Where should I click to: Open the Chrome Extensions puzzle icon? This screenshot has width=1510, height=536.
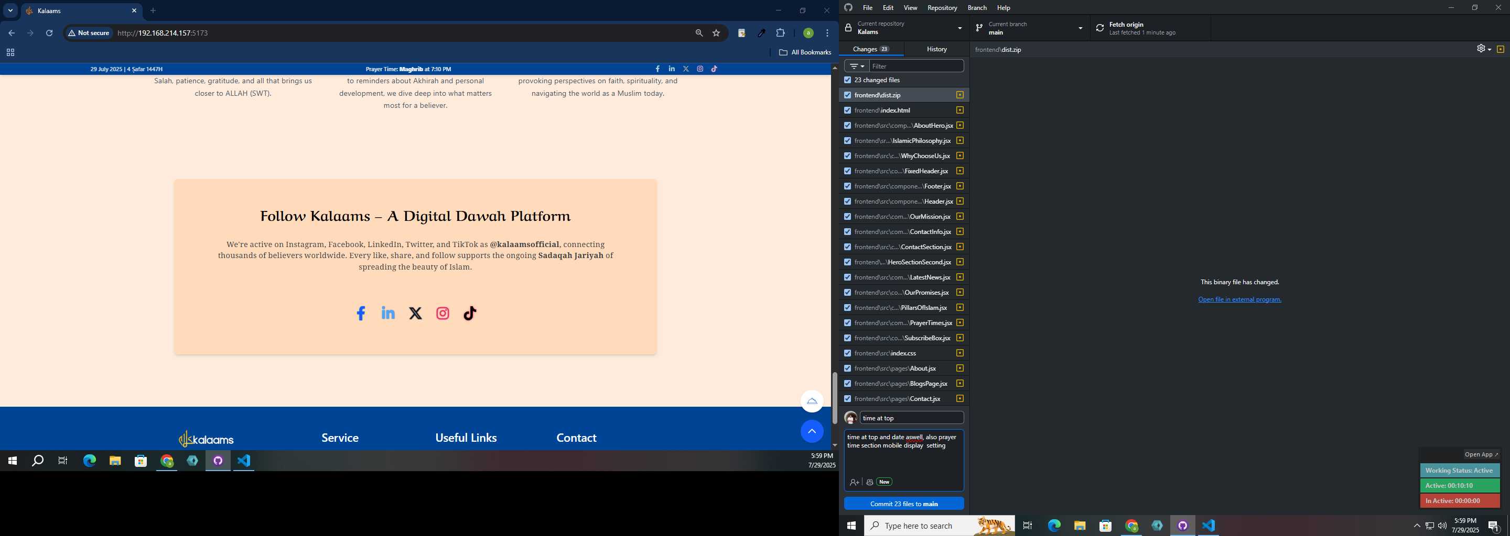click(x=780, y=33)
